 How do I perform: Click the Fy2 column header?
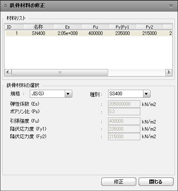[149, 27]
